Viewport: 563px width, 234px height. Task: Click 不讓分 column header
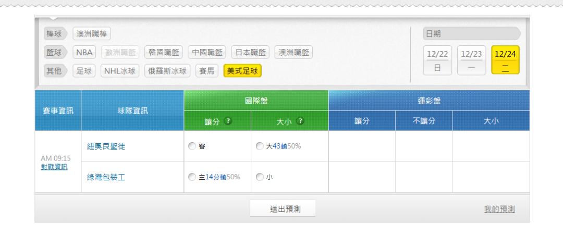coord(424,121)
